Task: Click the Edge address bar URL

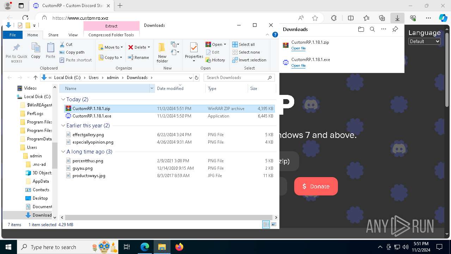Action: 80,18
